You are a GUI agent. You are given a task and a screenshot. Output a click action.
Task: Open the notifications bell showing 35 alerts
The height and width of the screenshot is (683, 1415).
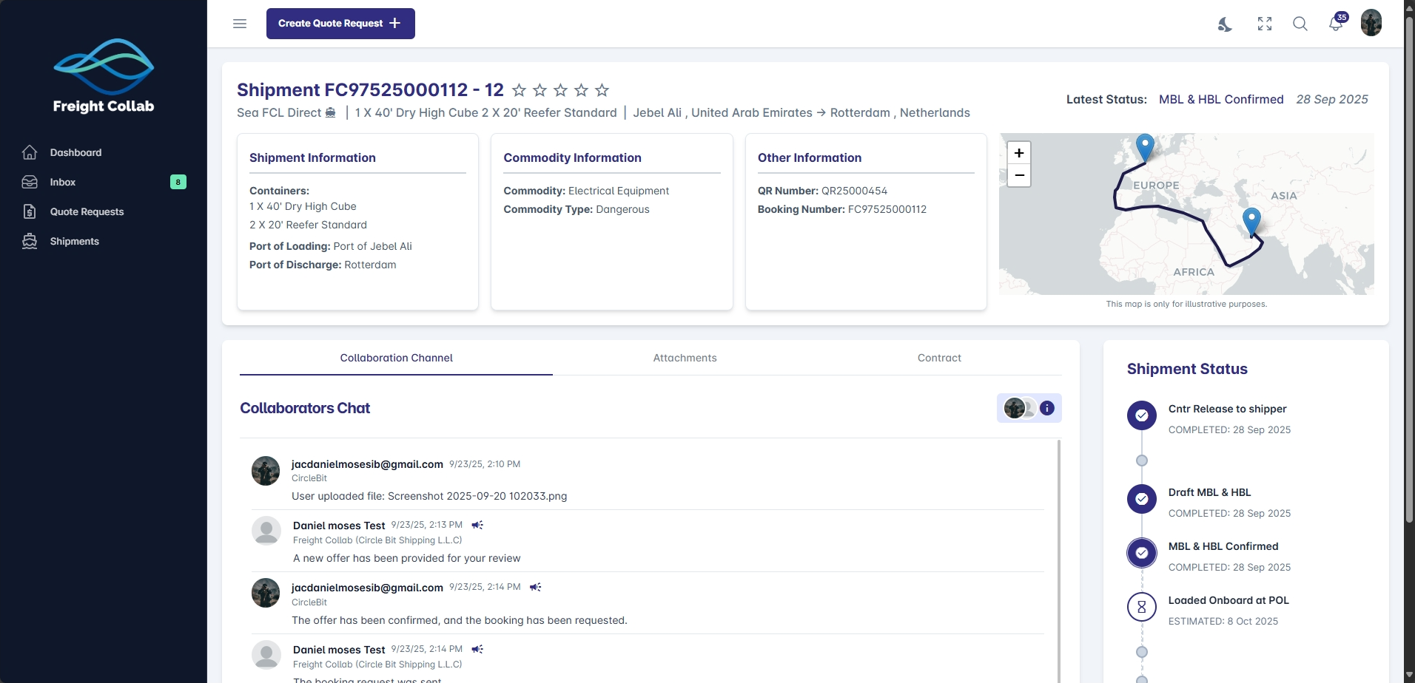point(1335,24)
